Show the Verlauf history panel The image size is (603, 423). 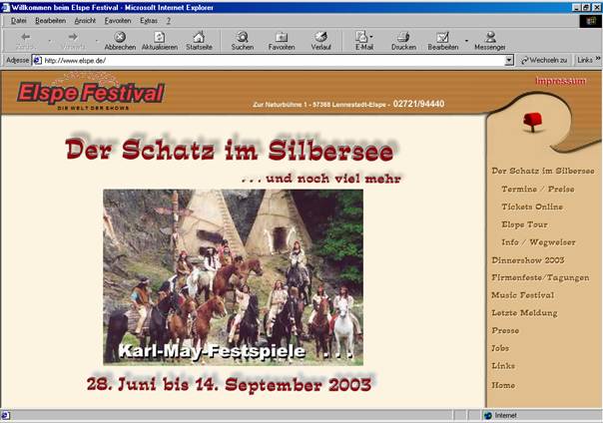coord(320,40)
